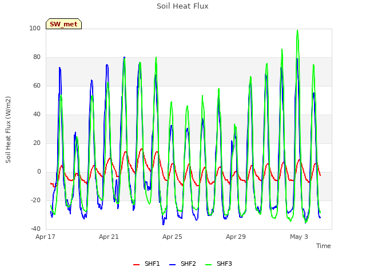The image size is (366, 275).
Task: Click the blue SHF2 legend color marker
Action: tap(172, 265)
